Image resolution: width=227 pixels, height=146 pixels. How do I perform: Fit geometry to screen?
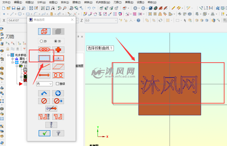coord(31,8)
